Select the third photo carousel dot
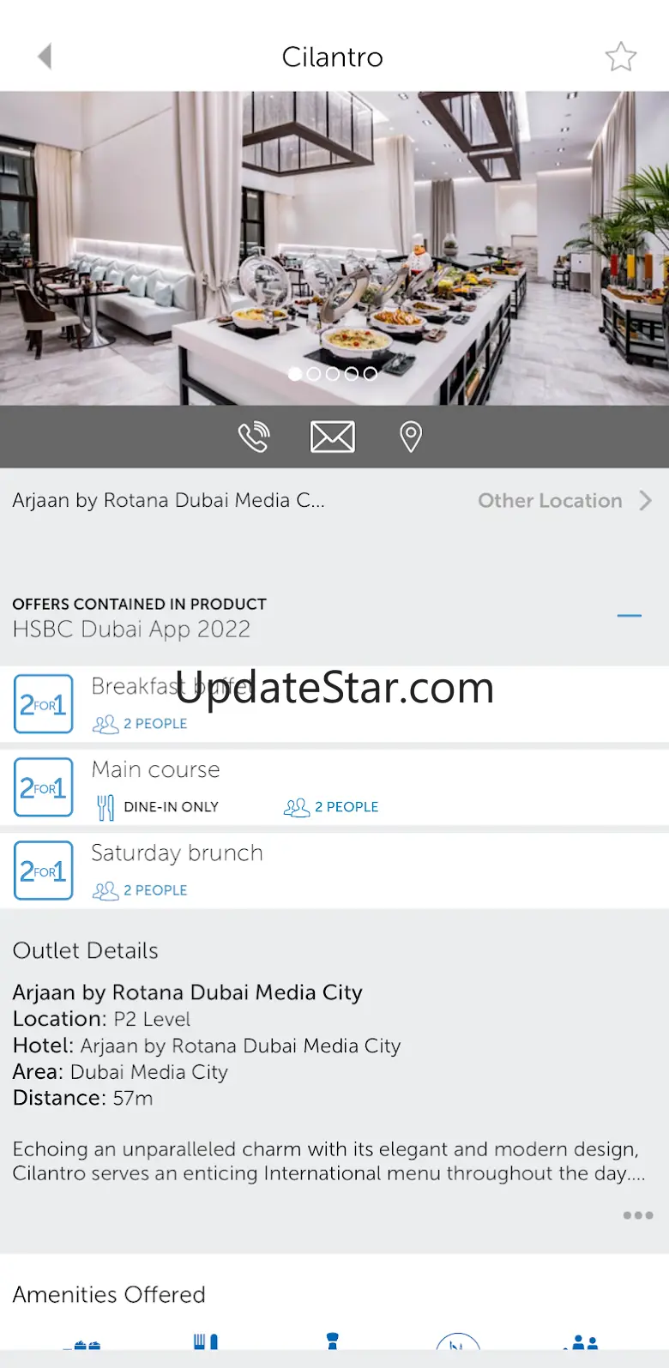Viewport: 669px width, 1368px height. click(x=333, y=374)
